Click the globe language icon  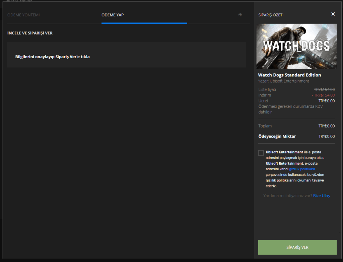tap(240, 15)
